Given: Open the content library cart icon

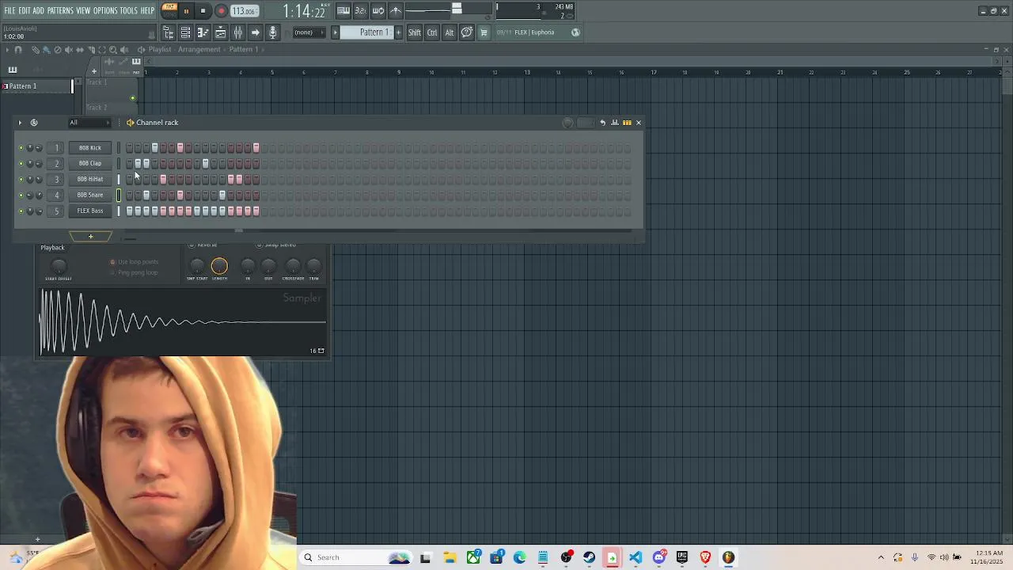Looking at the screenshot, I should [x=484, y=32].
